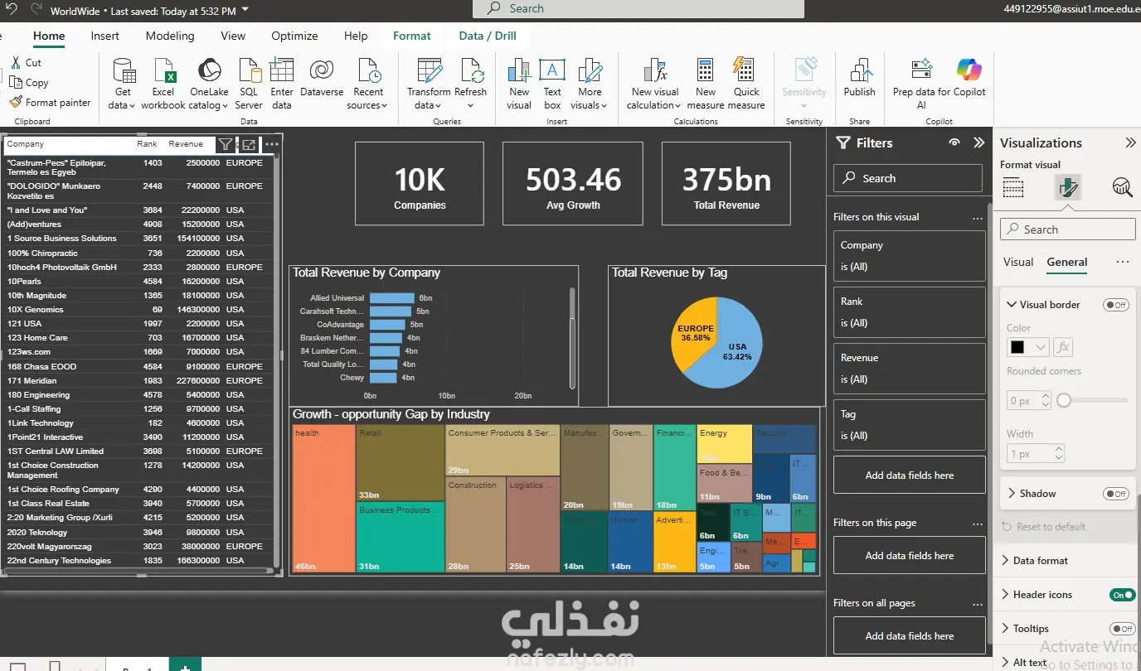
Task: Open the Optimize ribbon tab
Action: (x=294, y=36)
